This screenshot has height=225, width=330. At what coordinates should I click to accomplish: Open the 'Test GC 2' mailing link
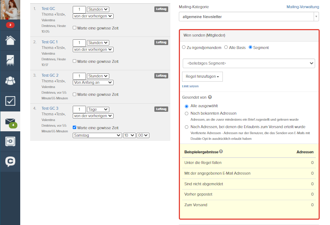click(x=50, y=75)
